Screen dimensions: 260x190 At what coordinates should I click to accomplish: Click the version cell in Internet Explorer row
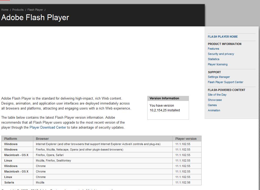187,144
